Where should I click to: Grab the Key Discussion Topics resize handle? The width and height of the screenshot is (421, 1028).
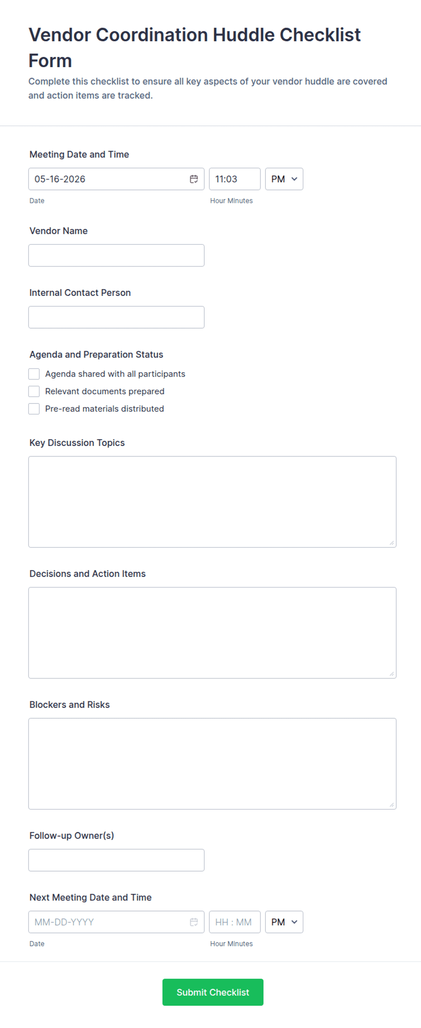click(x=392, y=543)
